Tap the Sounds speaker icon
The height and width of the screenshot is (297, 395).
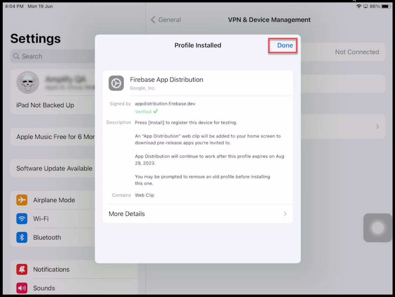click(x=22, y=288)
